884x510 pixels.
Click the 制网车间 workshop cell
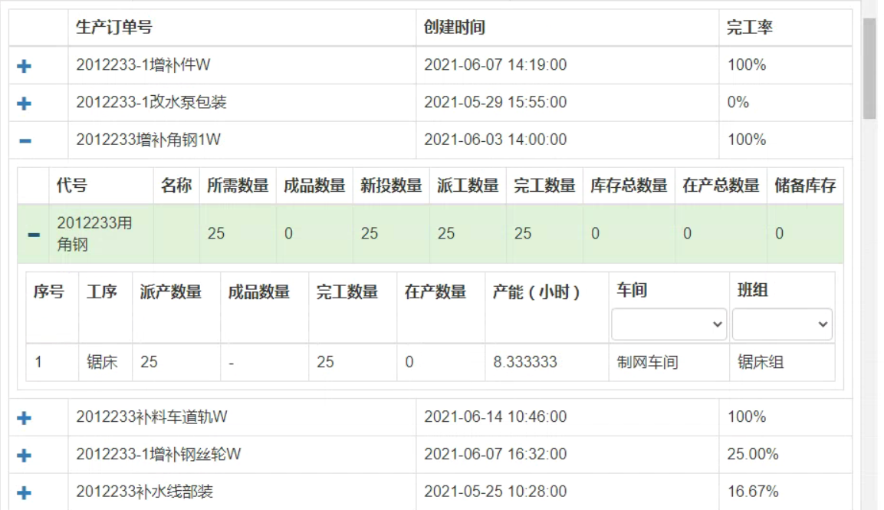click(x=648, y=362)
